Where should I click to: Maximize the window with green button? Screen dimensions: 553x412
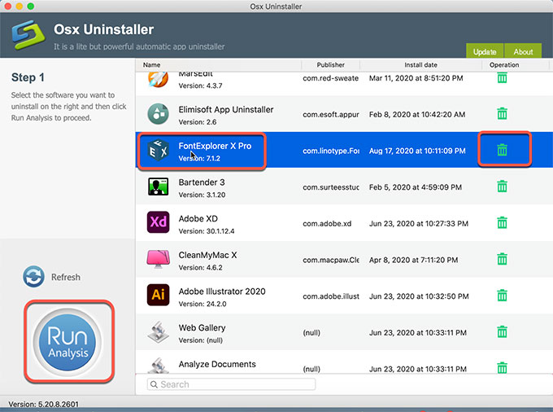click(31, 6)
